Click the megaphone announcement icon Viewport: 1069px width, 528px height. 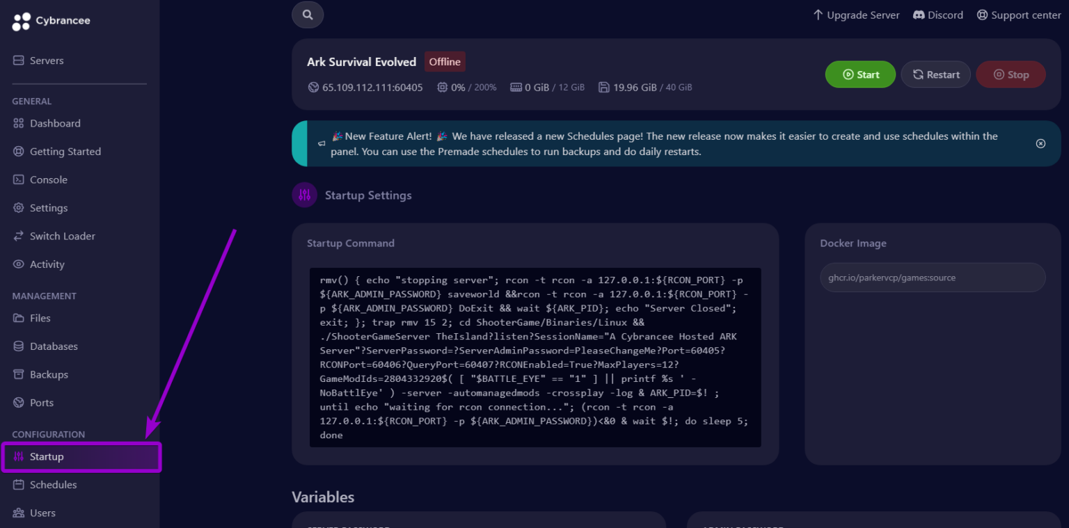[322, 143]
